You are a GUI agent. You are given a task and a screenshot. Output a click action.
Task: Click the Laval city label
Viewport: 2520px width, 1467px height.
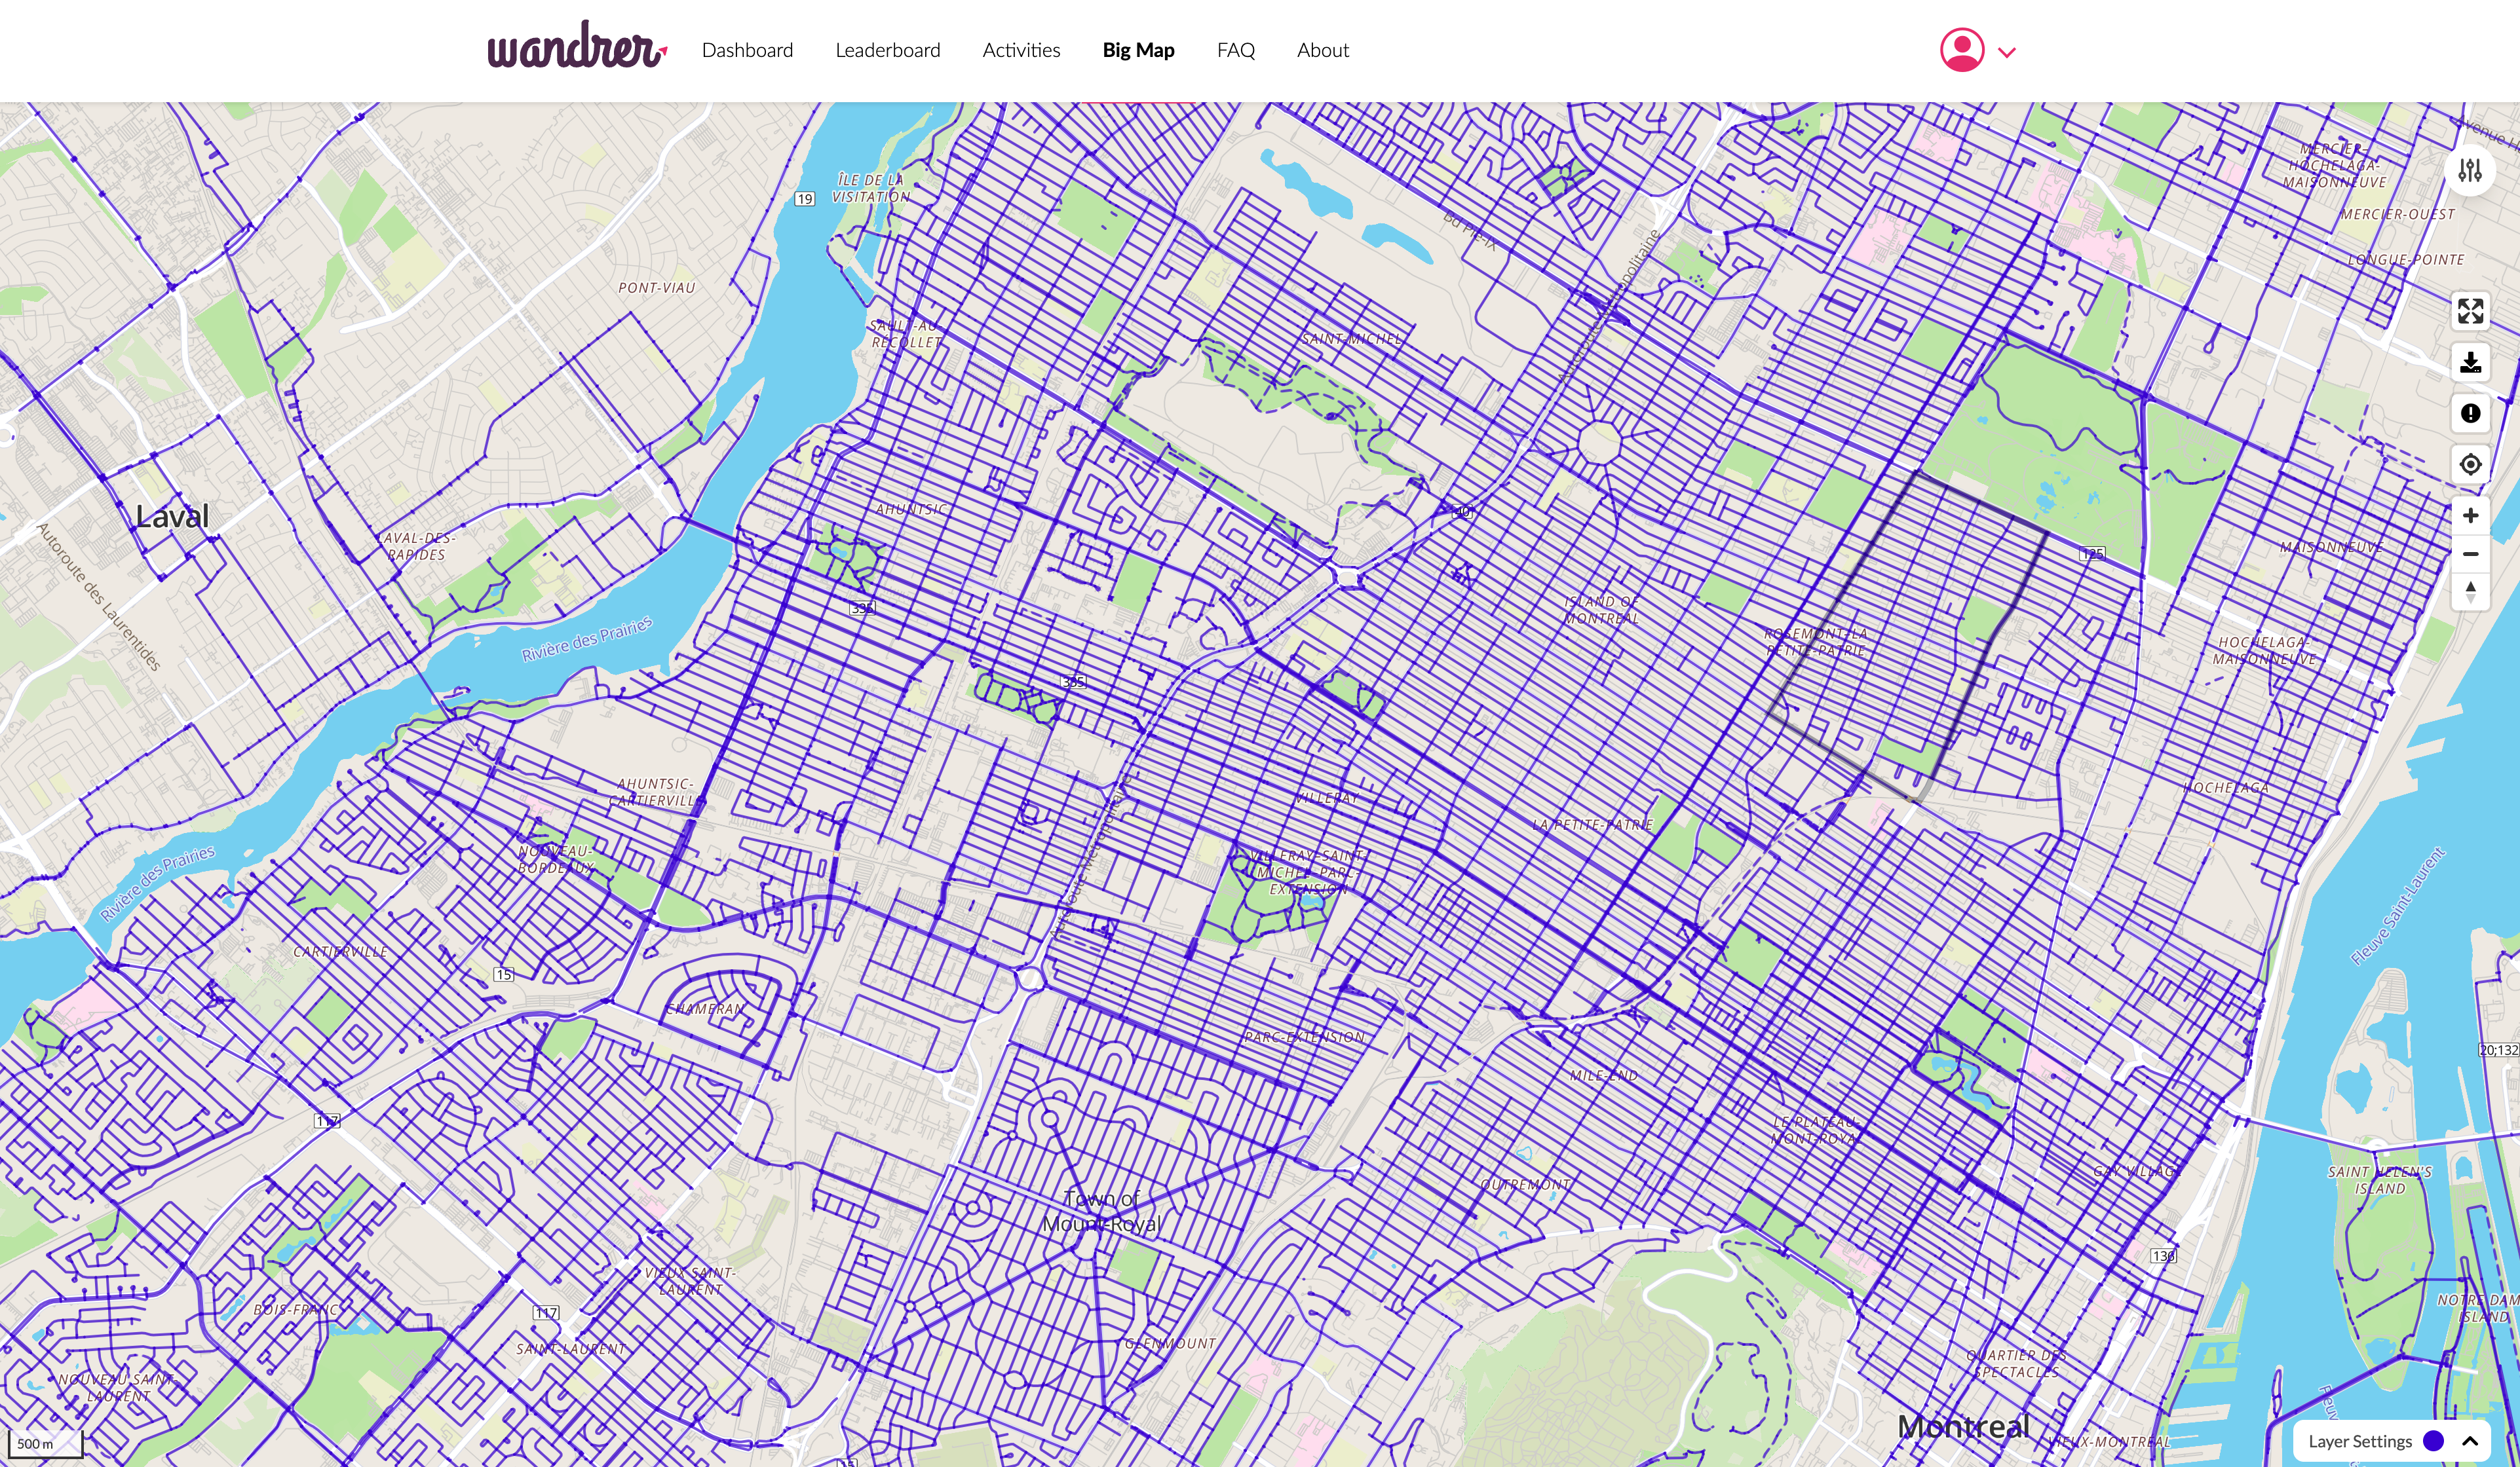point(172,515)
